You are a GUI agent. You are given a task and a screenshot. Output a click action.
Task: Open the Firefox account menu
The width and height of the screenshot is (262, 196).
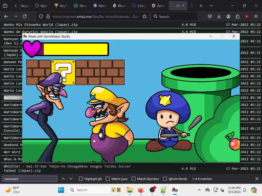point(228,16)
